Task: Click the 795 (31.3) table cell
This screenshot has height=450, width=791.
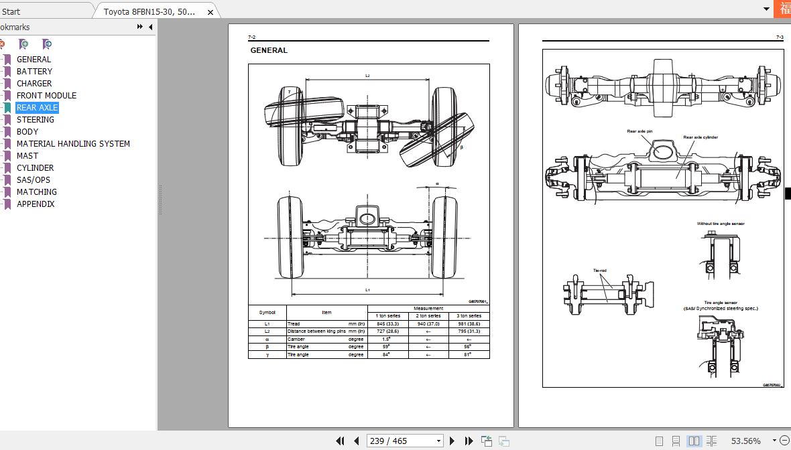Action: click(469, 331)
